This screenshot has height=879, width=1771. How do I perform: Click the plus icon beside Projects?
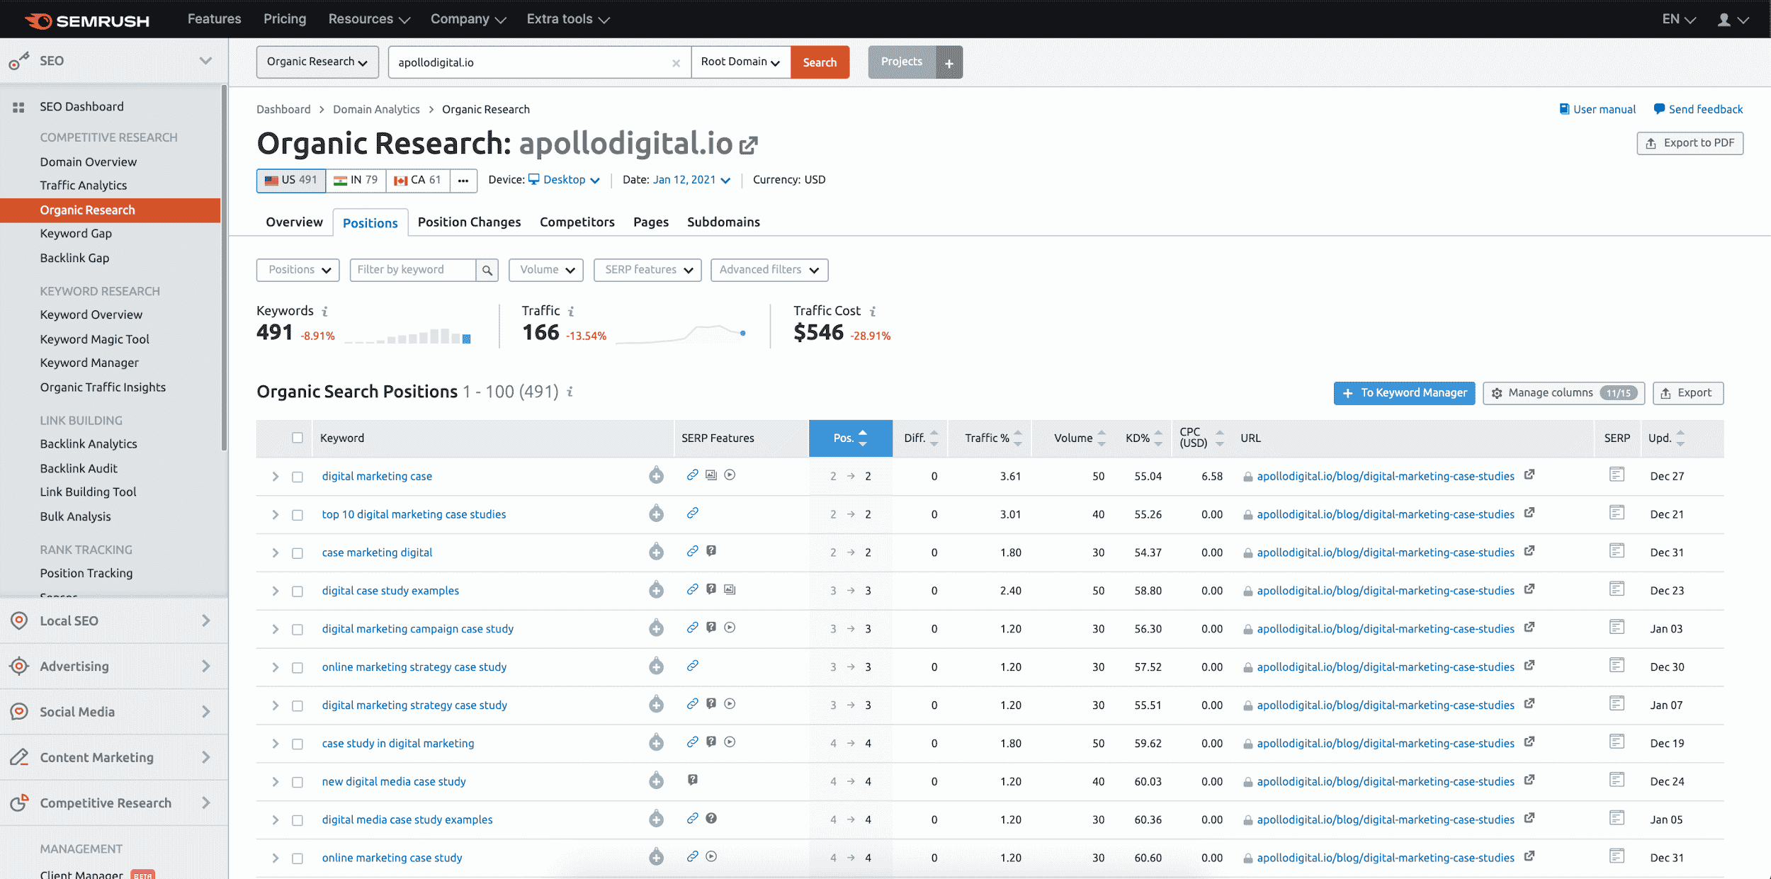tap(949, 62)
